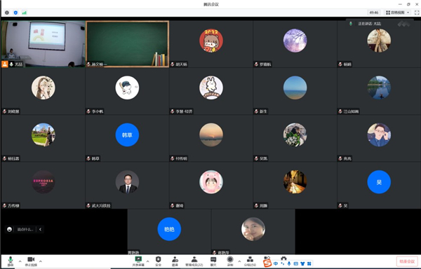Mute the microphone in the bottom toolbar
The height and width of the screenshot is (269, 421).
[x=11, y=261]
